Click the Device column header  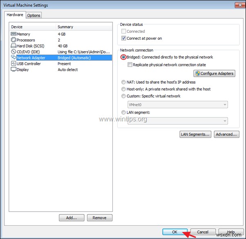[33, 27]
